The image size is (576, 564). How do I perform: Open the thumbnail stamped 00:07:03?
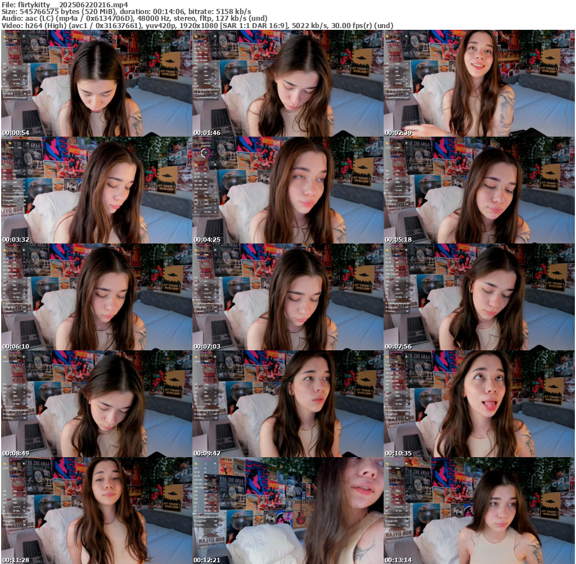287,297
